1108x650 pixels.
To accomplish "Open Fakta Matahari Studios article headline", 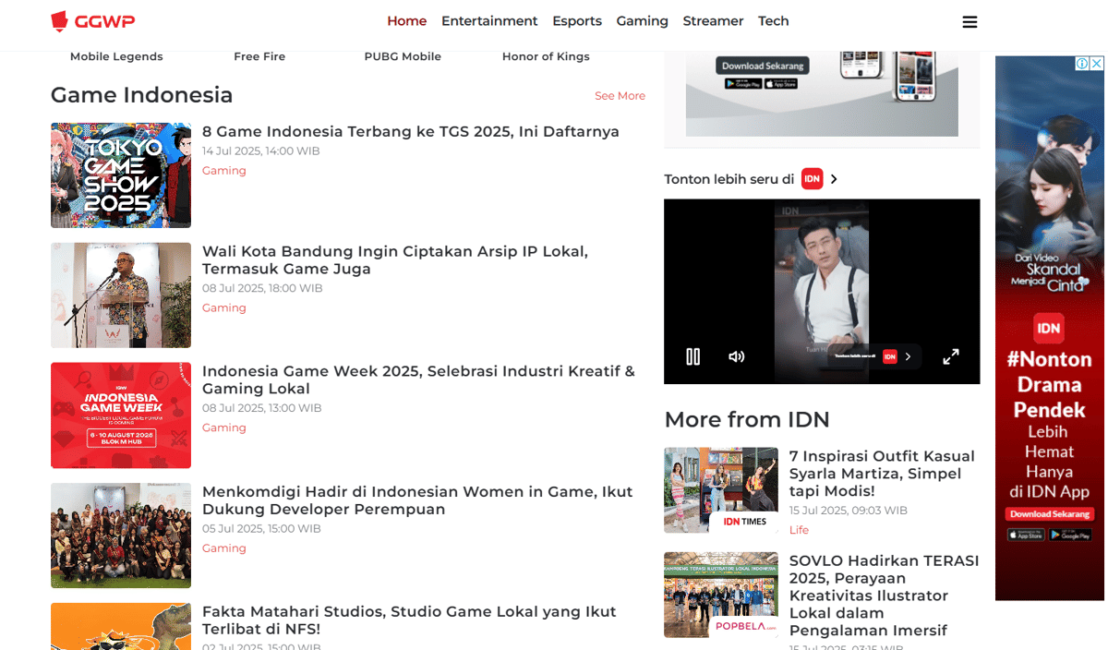I will (x=409, y=620).
